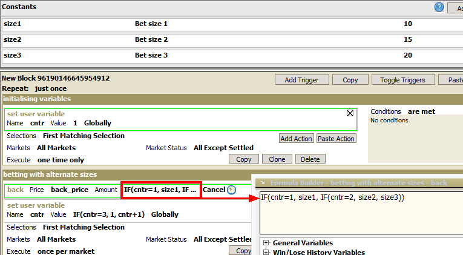Change Selections in initialising variables trigger
The height and width of the screenshot is (255, 463).
(x=84, y=136)
